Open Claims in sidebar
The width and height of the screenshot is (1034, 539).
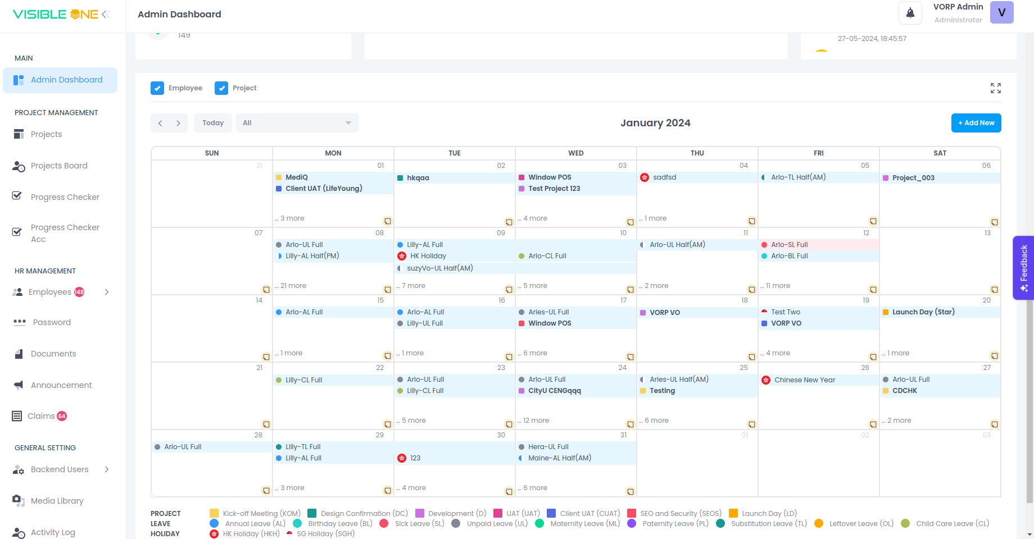pyautogui.click(x=41, y=416)
